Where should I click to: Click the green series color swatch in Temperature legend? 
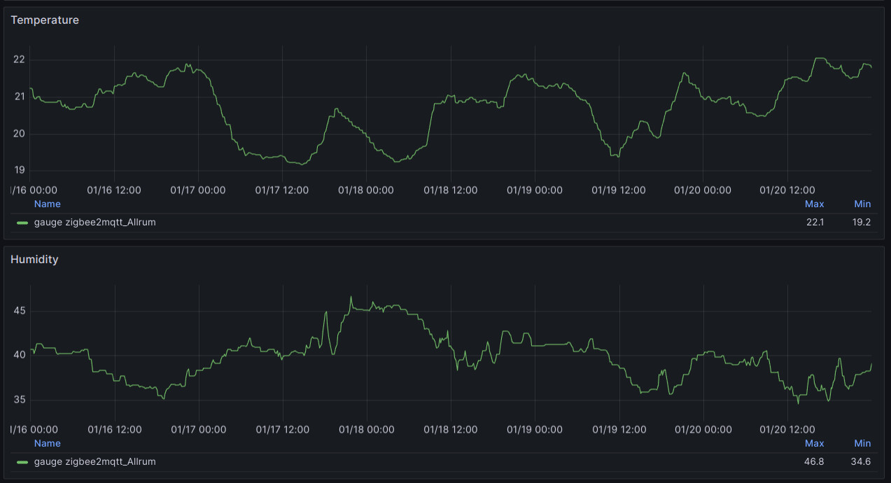coord(22,223)
